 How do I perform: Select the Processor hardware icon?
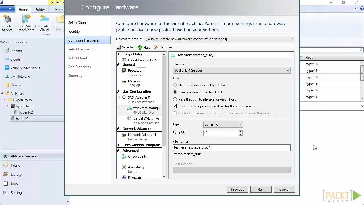point(124,71)
